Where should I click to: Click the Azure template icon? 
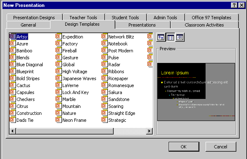click(13, 43)
